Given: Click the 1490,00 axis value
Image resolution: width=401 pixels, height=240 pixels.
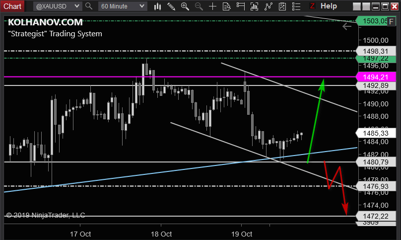Looking at the screenshot, I should pyautogui.click(x=376, y=104).
